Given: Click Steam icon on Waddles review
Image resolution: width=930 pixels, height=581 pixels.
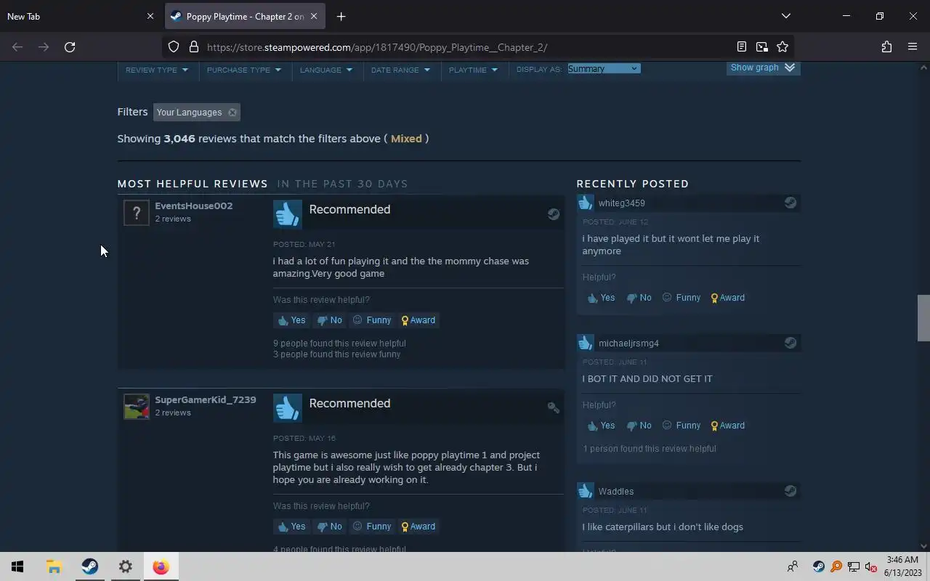Looking at the screenshot, I should click(x=790, y=492).
